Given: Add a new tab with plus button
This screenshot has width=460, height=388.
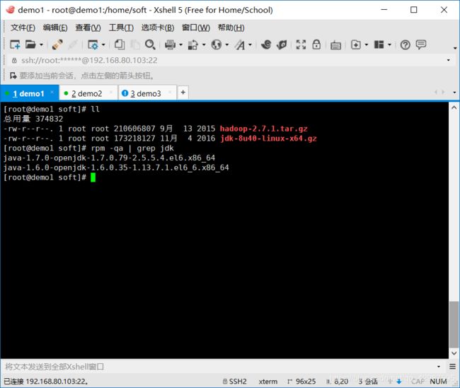Looking at the screenshot, I should 183,93.
